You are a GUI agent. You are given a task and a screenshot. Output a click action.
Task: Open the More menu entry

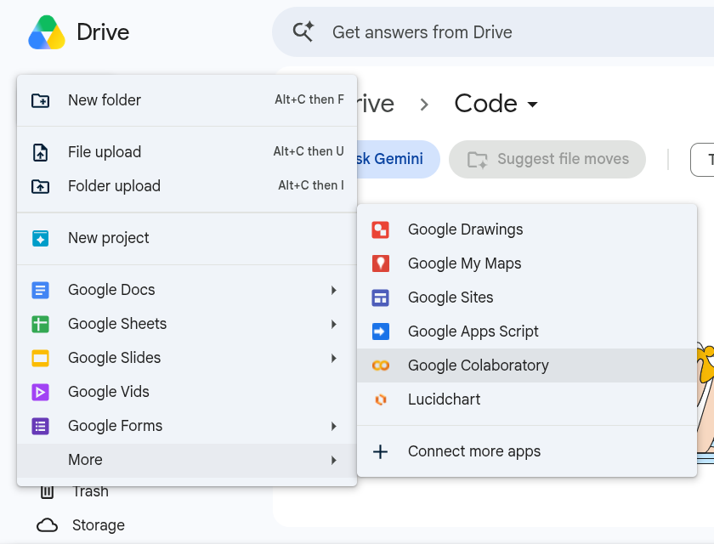[x=187, y=460]
